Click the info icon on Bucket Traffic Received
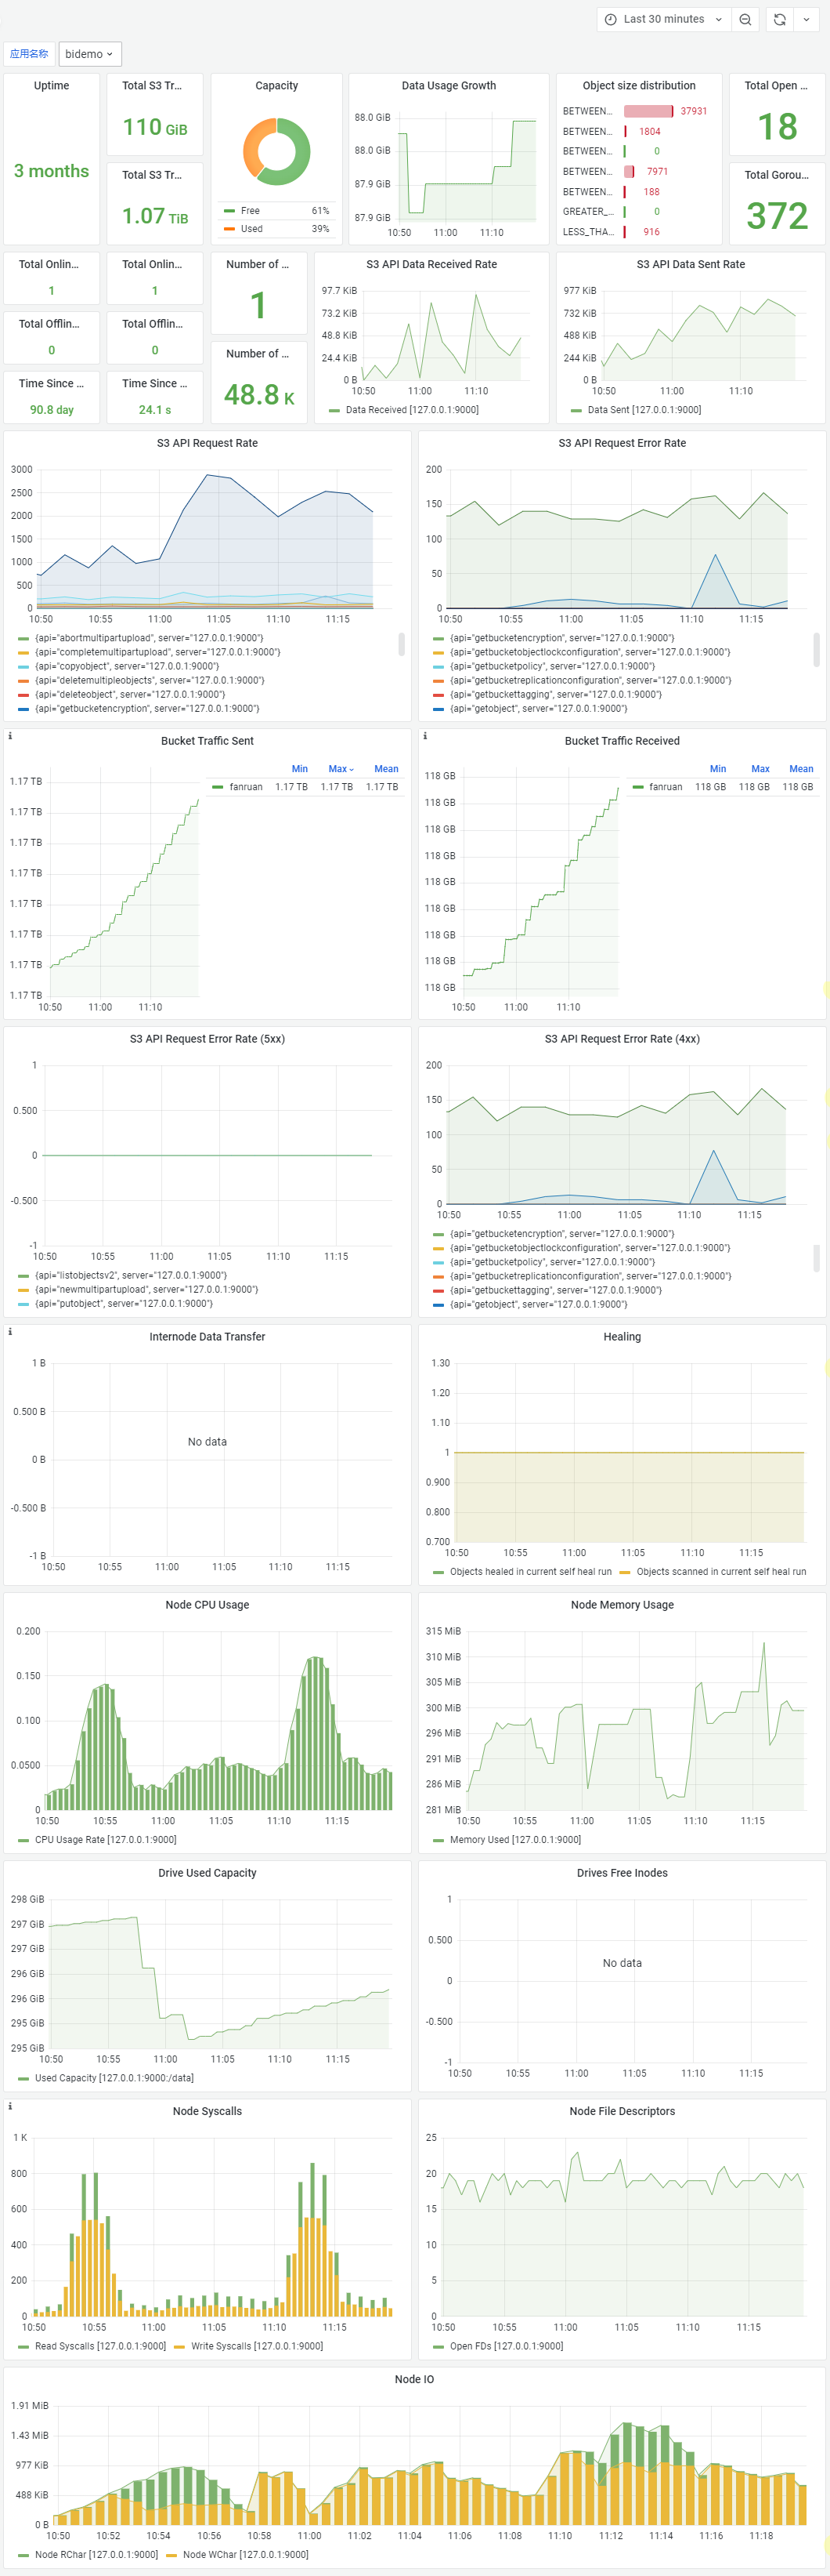 pos(425,736)
